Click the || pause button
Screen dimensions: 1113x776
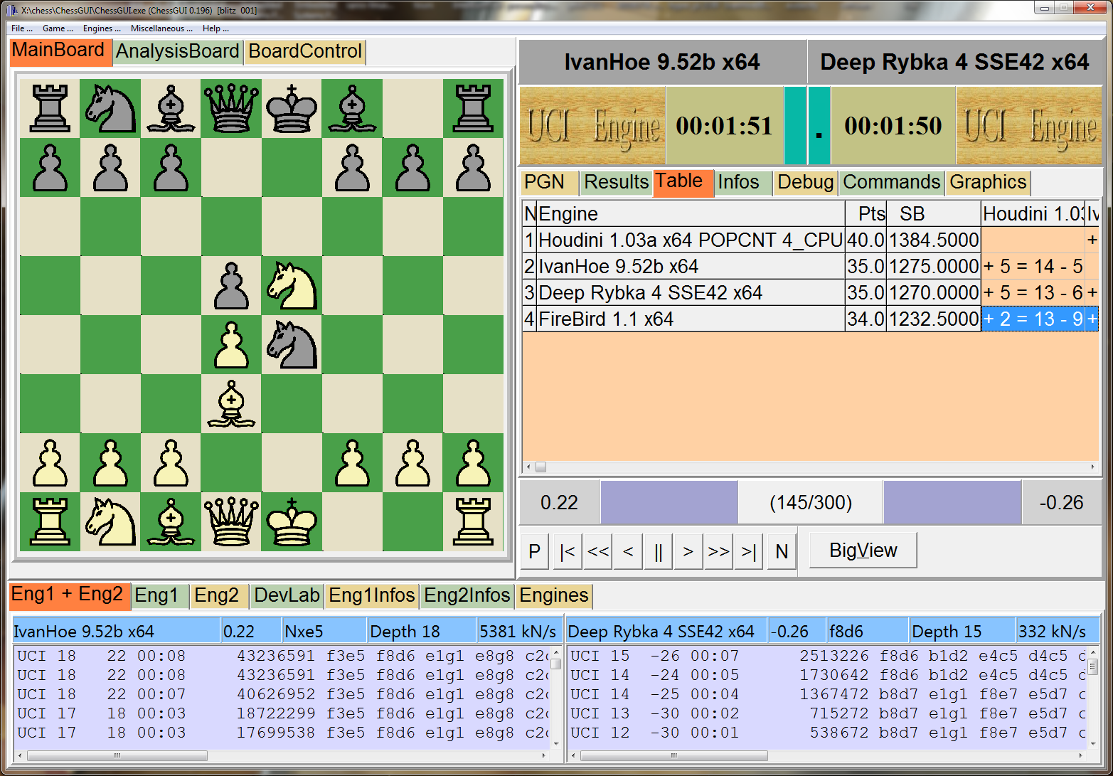(x=658, y=552)
